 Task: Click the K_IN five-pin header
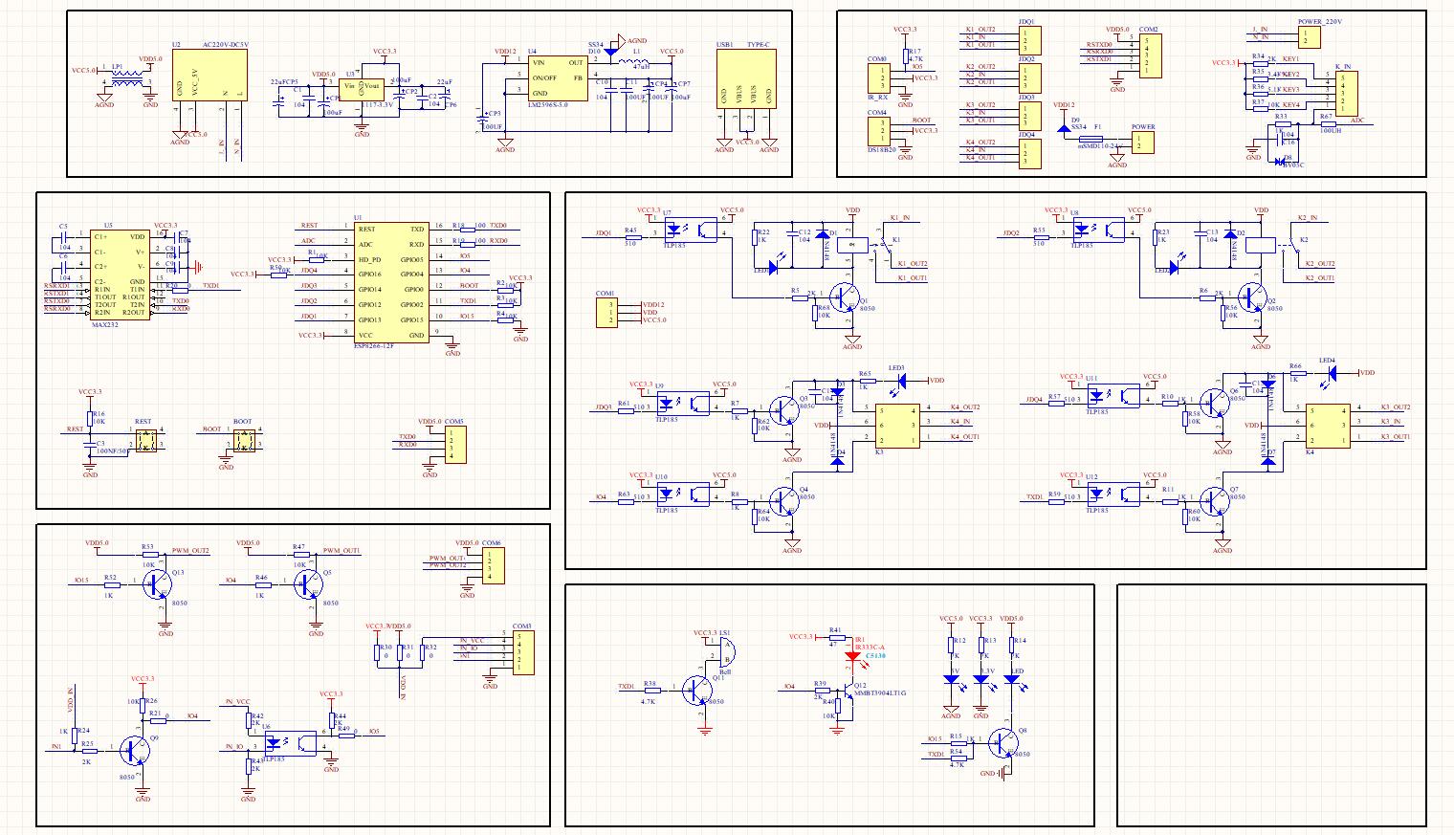coord(1345,94)
